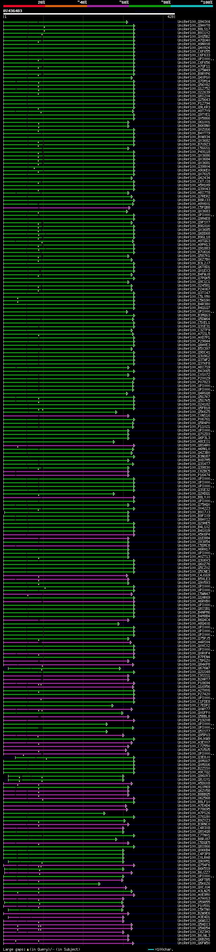Click the purple ~60% identity legend segment
The height and width of the screenshot is (952, 216).
tap(108, 6)
